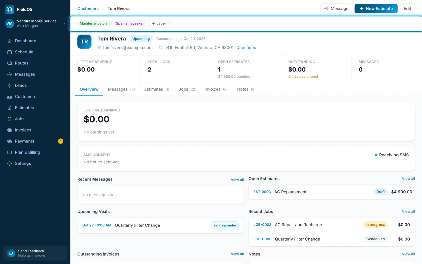Go to Customers breadcrumb link
Image resolution: width=422 pixels, height=264 pixels.
(x=88, y=8)
